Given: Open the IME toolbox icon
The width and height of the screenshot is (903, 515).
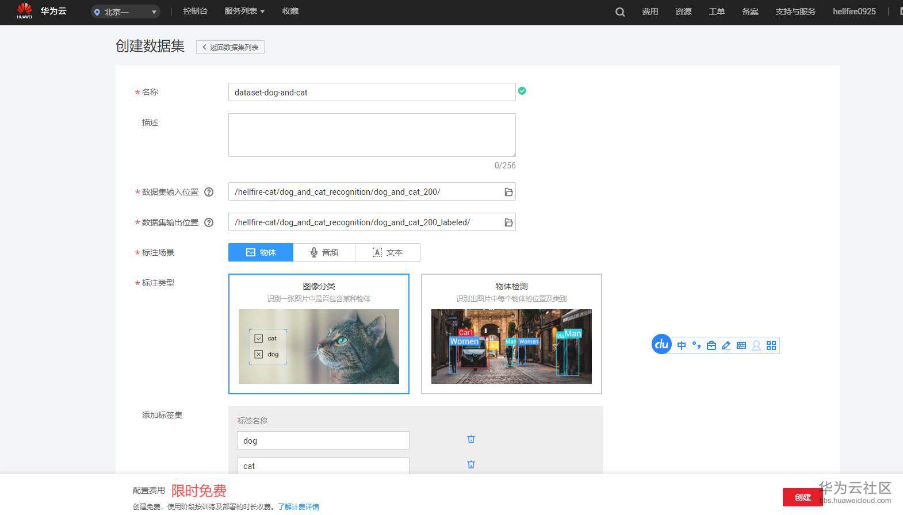Looking at the screenshot, I should [711, 345].
